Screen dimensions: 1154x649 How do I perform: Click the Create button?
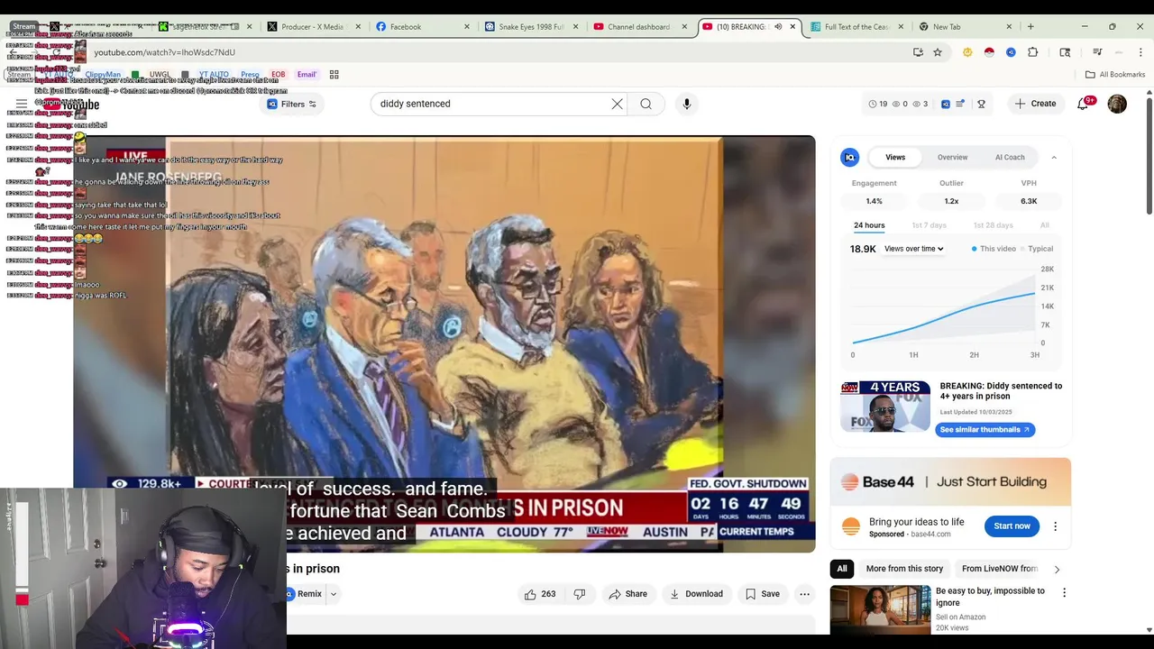1035,104
